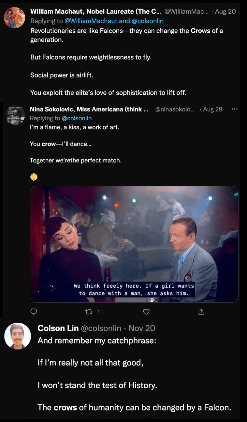This screenshot has width=247, height=422.
Task: Follow the @colsonlin mention in William's tweet
Action: [148, 21]
